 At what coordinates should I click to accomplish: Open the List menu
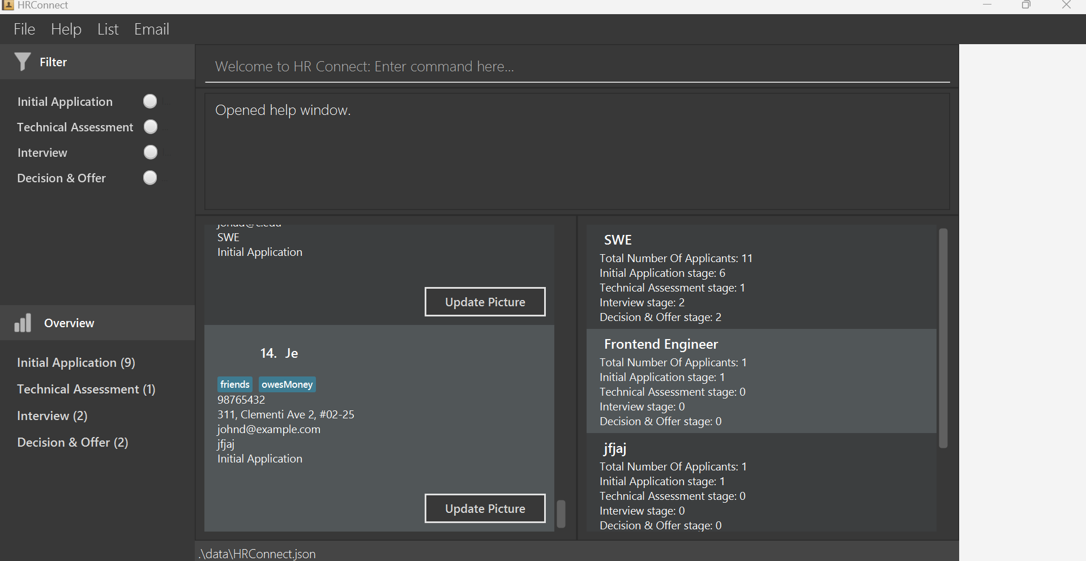[x=108, y=29]
